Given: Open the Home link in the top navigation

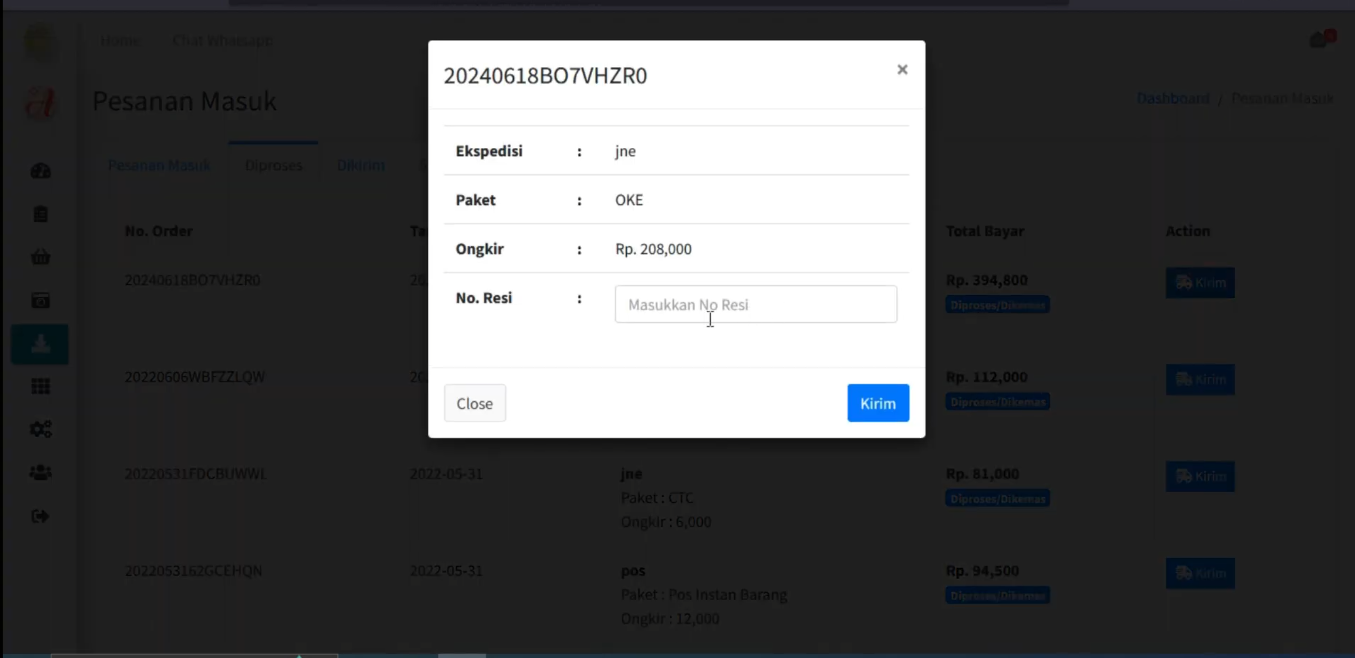Looking at the screenshot, I should pos(120,40).
